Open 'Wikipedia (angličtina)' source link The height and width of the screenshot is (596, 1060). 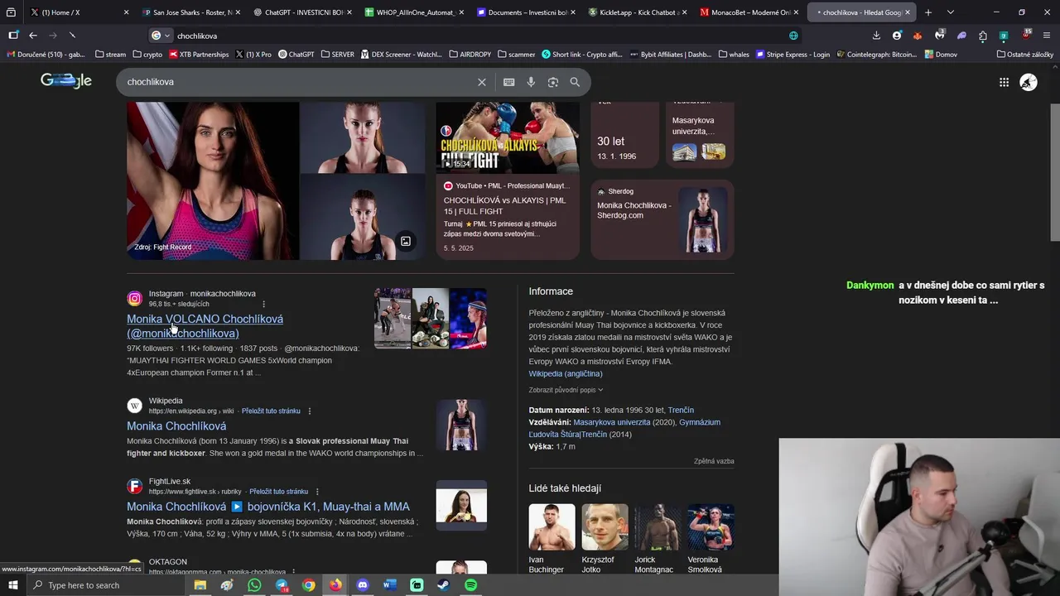pos(566,374)
